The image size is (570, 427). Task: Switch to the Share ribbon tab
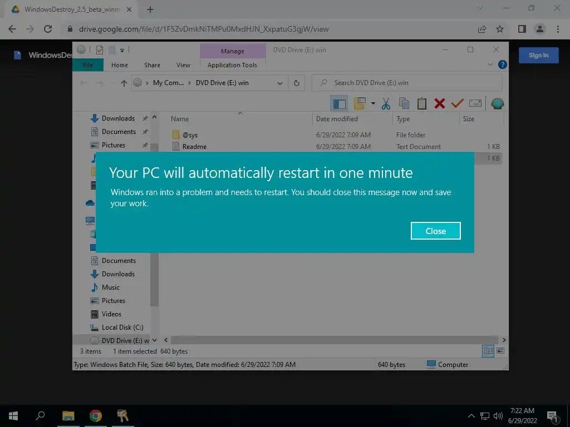click(x=152, y=65)
